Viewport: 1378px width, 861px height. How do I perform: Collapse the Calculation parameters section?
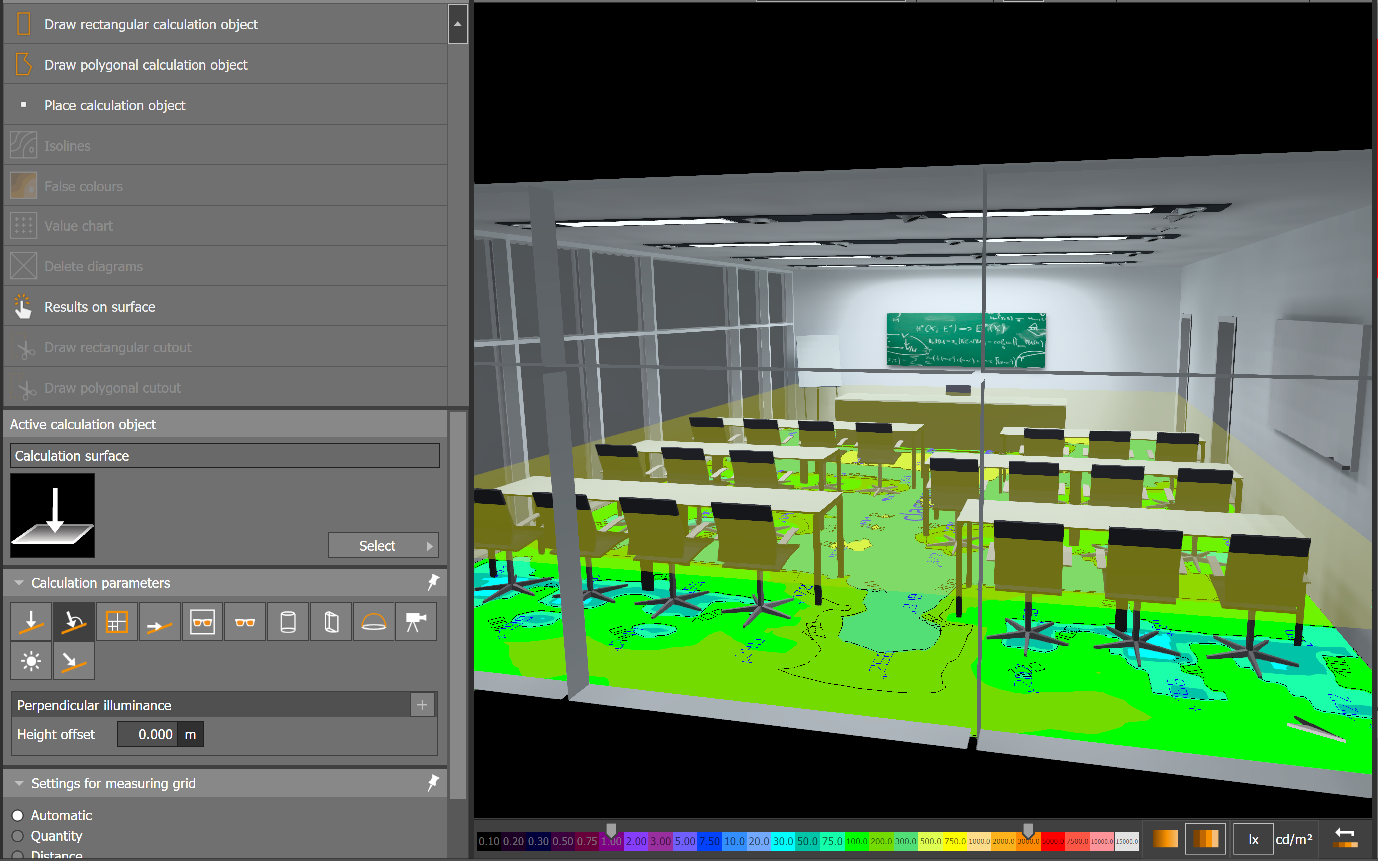tap(19, 583)
